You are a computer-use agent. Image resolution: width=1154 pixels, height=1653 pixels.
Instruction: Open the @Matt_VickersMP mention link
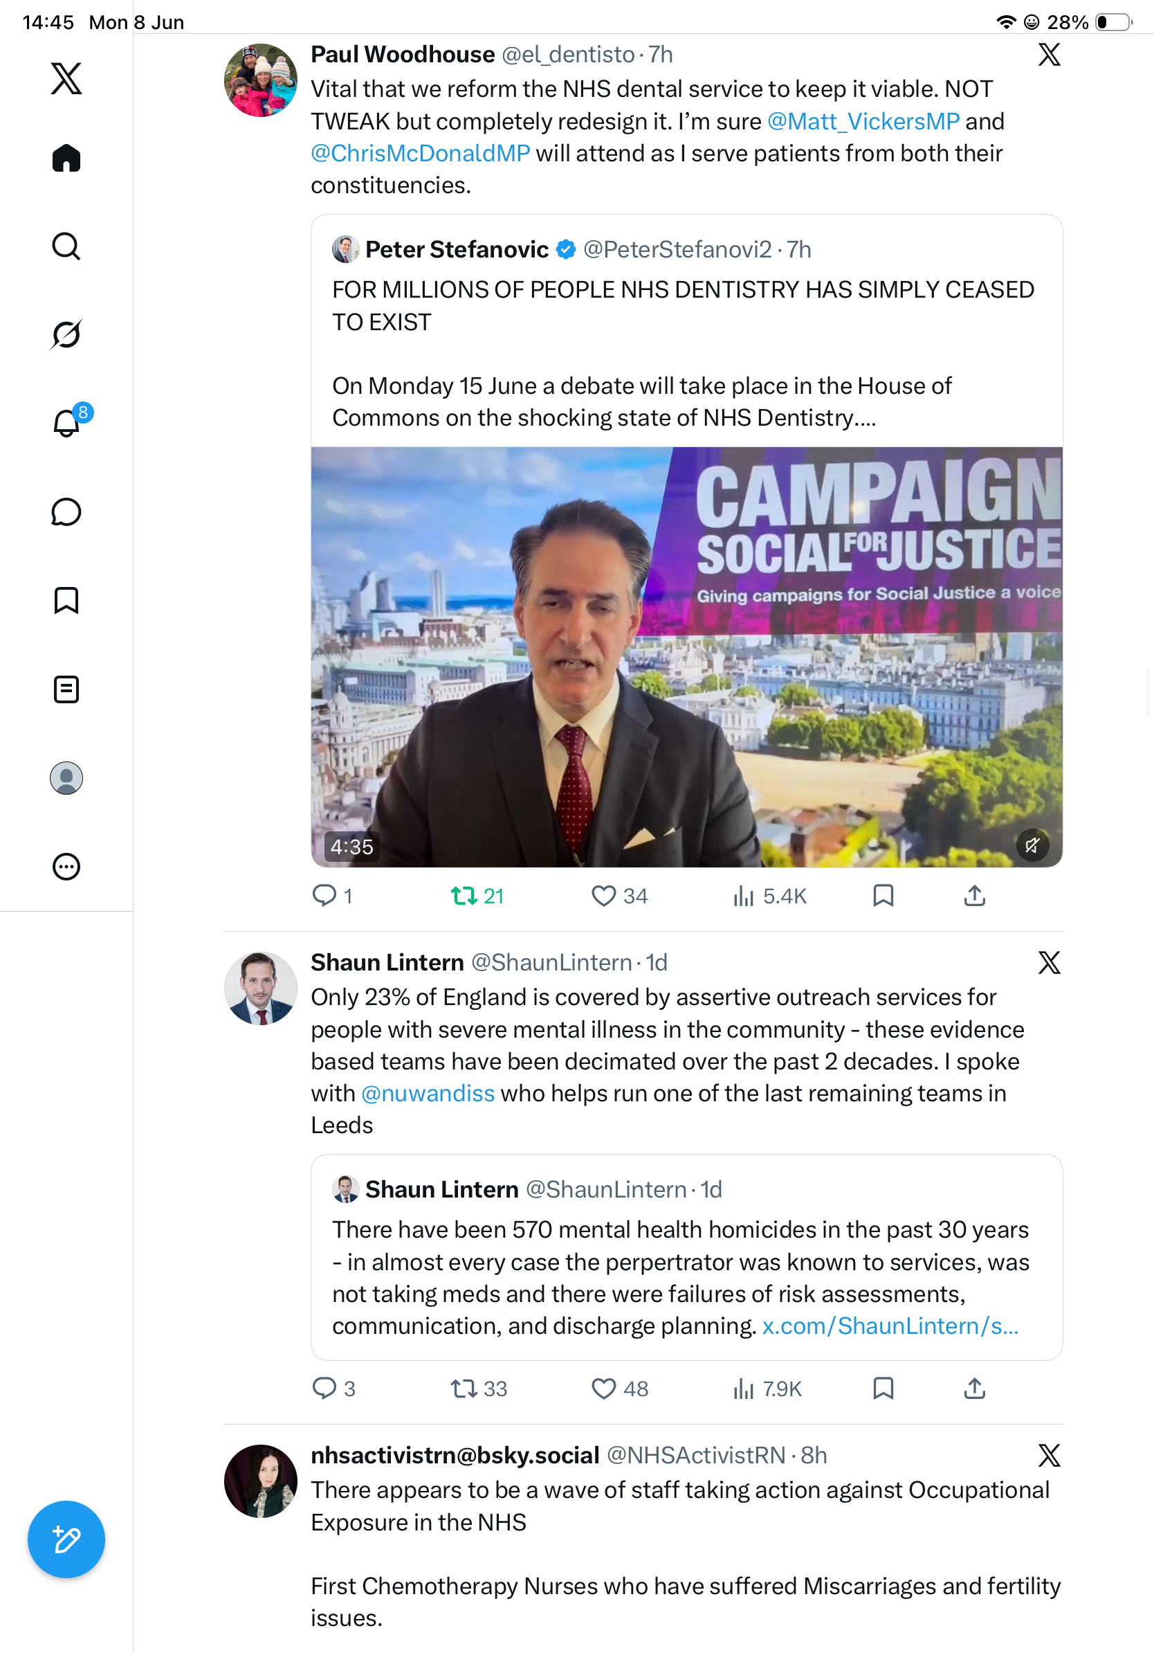(x=863, y=121)
